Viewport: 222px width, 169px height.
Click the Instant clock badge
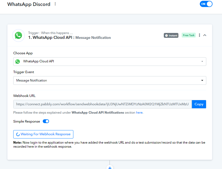pos(171,35)
